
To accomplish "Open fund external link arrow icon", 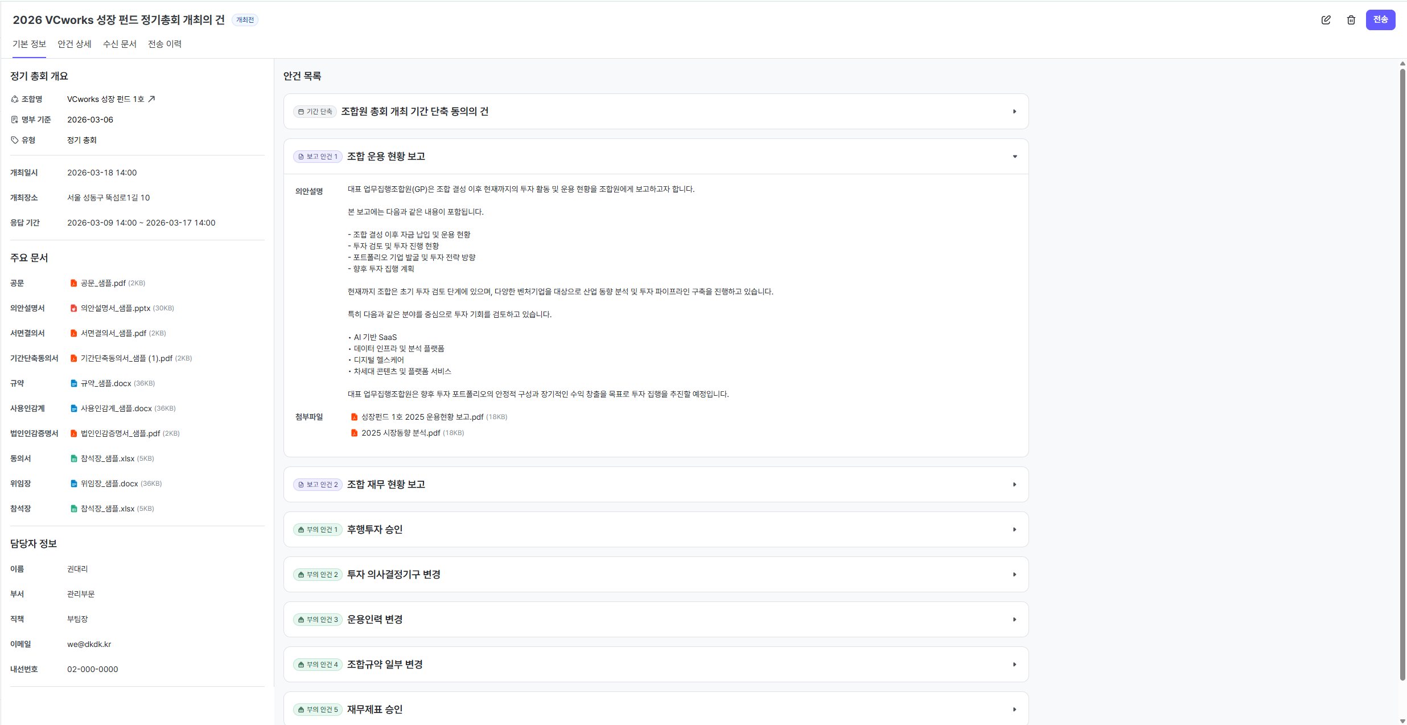I will [x=151, y=99].
